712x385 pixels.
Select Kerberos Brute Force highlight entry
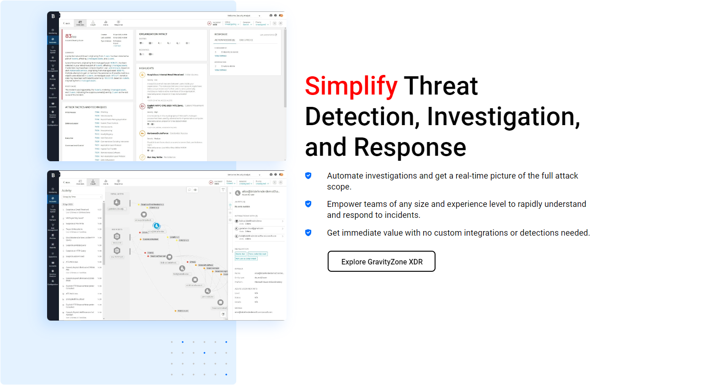click(x=158, y=133)
